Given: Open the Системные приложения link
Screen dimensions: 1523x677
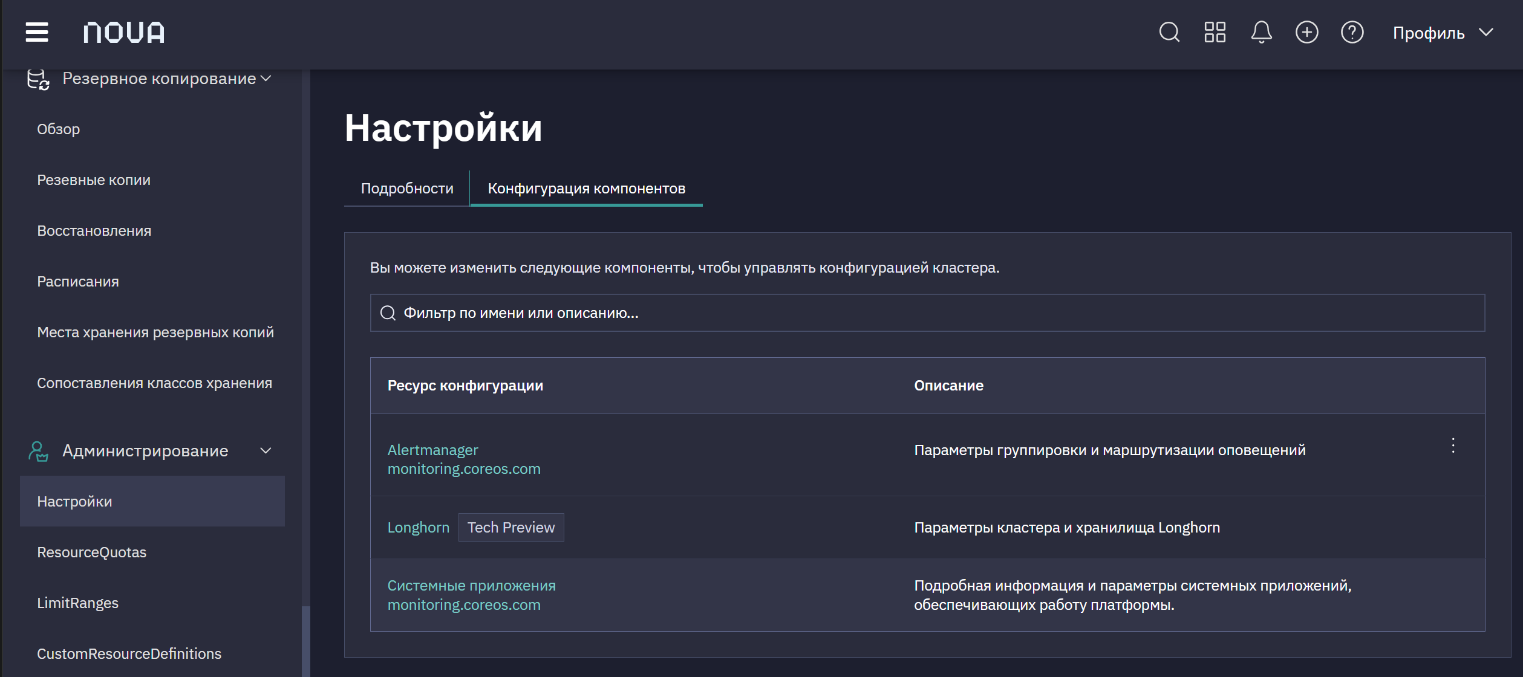Looking at the screenshot, I should (x=471, y=586).
